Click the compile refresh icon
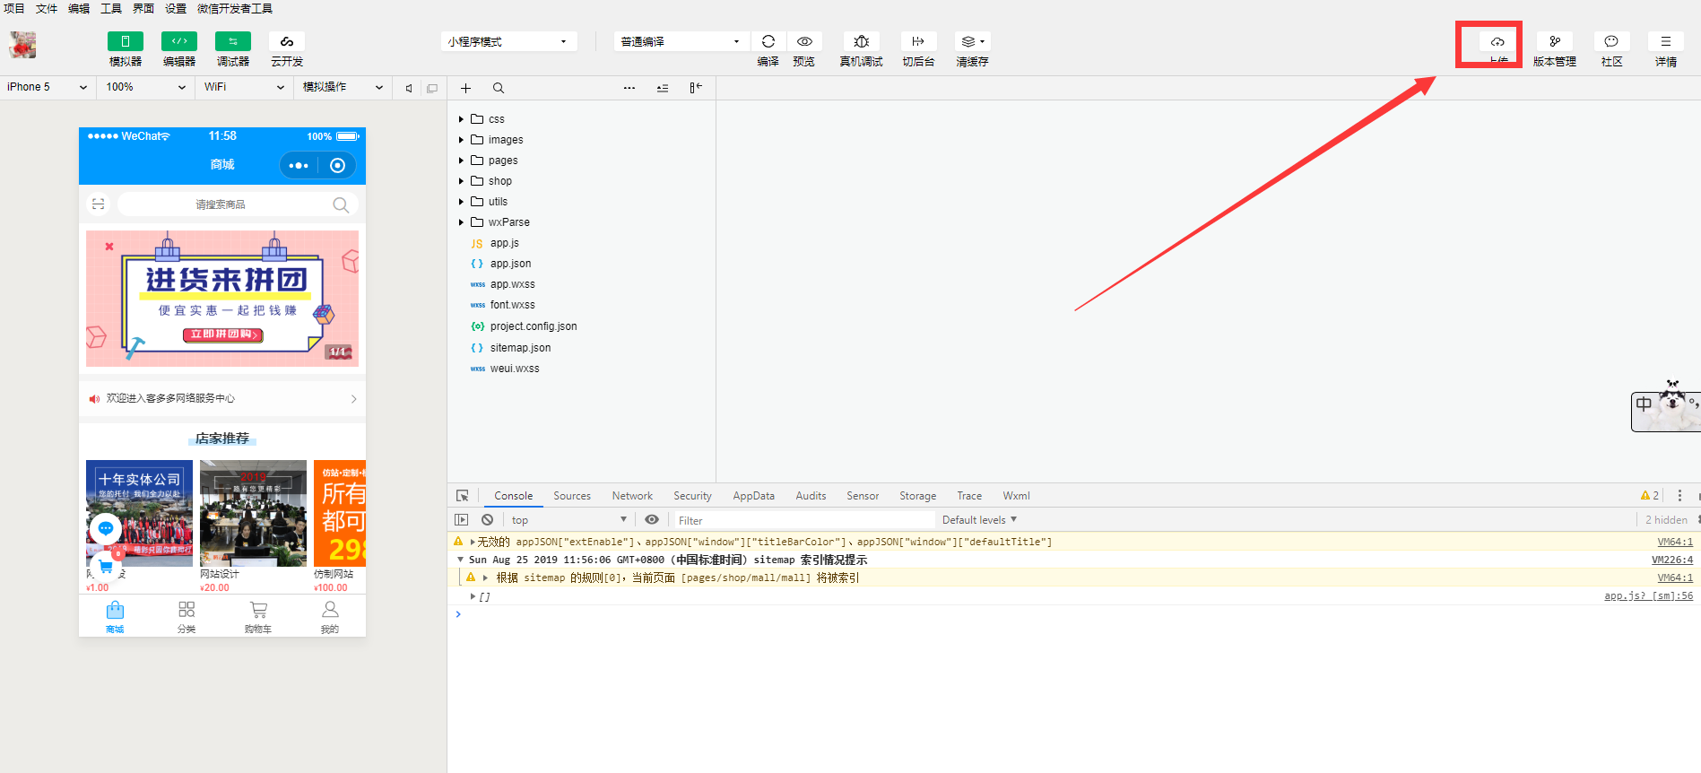Image resolution: width=1701 pixels, height=773 pixels. click(768, 41)
